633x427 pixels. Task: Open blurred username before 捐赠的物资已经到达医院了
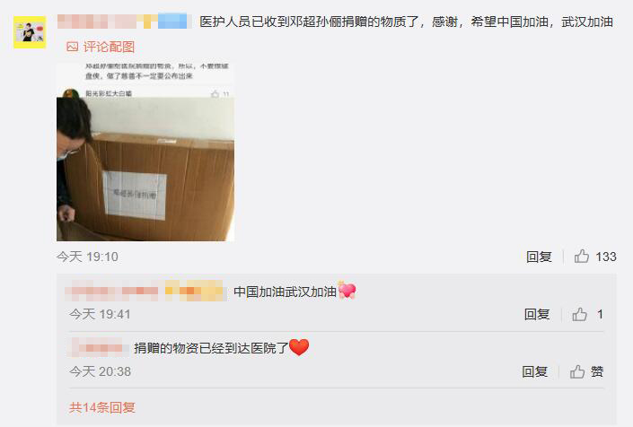(96, 347)
